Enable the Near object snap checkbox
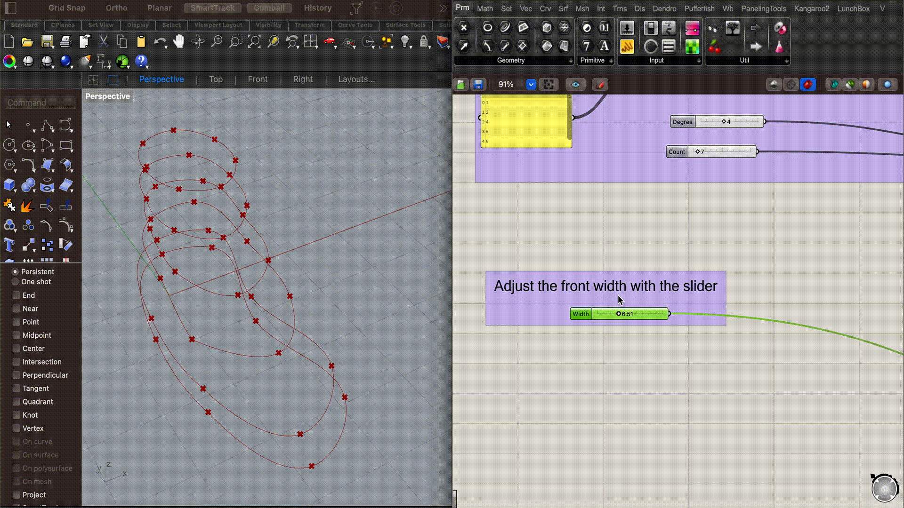This screenshot has width=904, height=508. coord(16,309)
